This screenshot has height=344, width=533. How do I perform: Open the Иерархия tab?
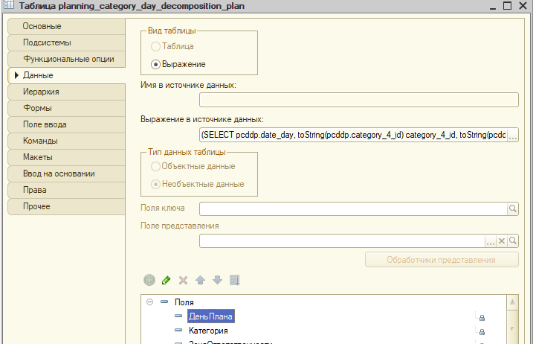[x=67, y=92]
